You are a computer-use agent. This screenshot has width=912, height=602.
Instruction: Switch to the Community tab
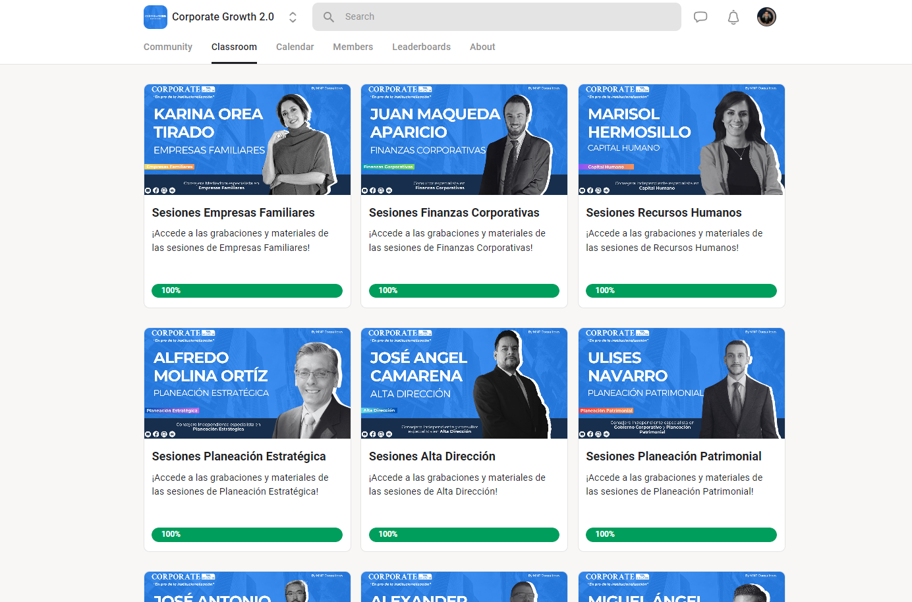point(168,47)
